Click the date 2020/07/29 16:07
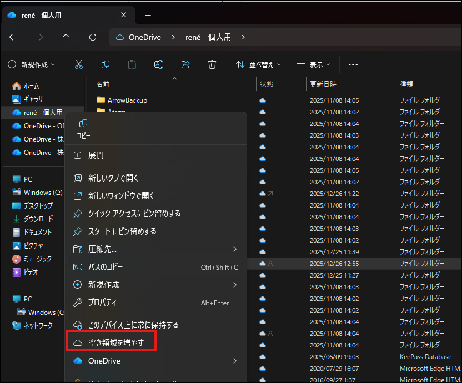This screenshot has height=383, width=462. point(334,369)
